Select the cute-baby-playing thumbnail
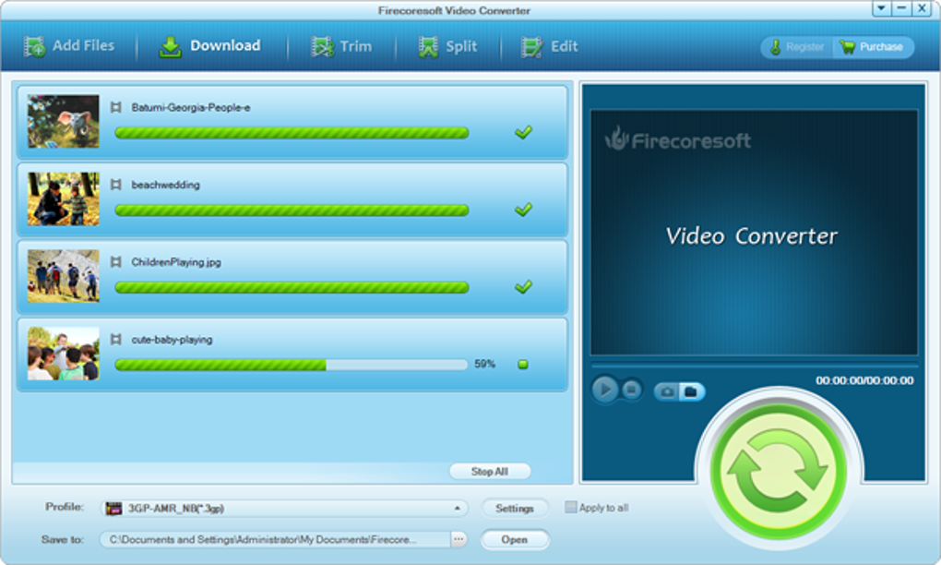Image resolution: width=941 pixels, height=565 pixels. tap(63, 354)
